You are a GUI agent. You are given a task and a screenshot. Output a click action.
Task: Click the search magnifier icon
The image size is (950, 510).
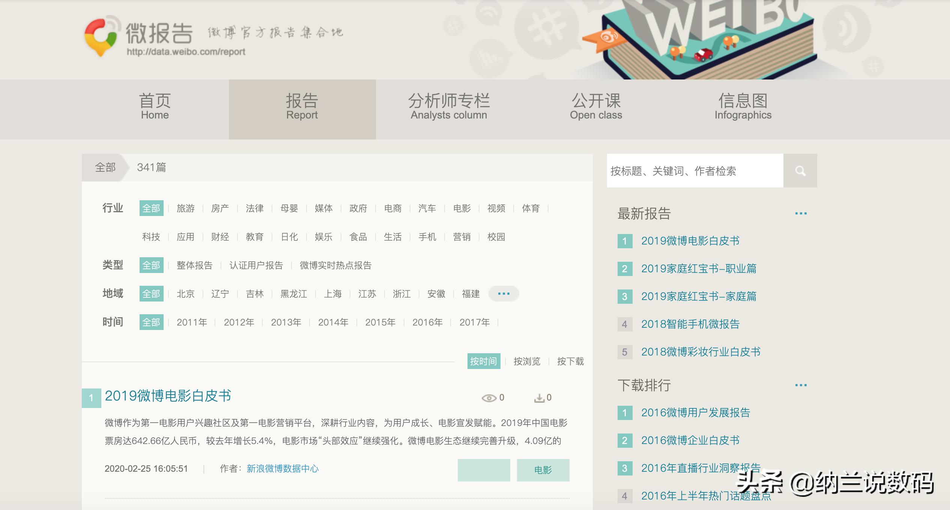[801, 171]
